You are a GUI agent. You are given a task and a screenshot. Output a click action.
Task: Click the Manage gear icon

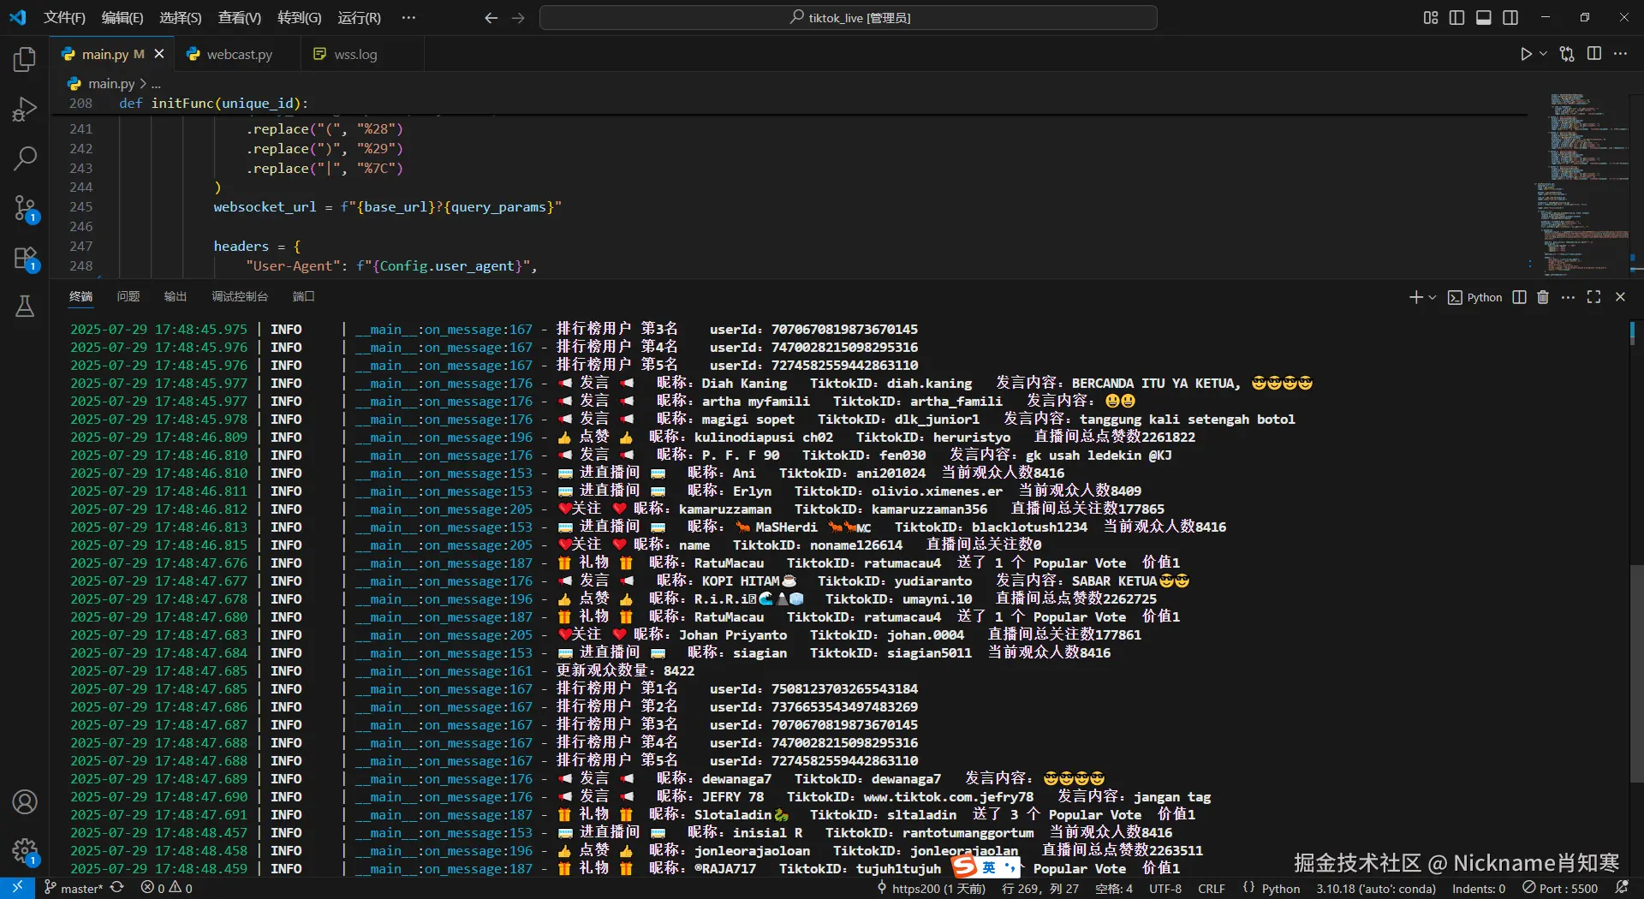[x=25, y=851]
